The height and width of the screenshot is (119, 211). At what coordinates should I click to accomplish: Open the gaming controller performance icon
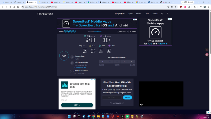pos(93,51)
